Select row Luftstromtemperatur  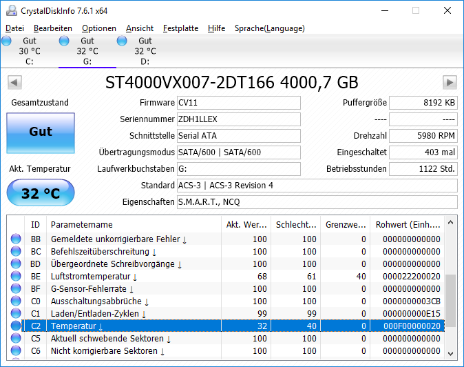click(x=226, y=277)
